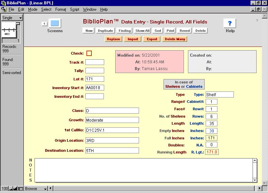The width and height of the screenshot is (268, 193).
Task: Click the Face# Row# field
Action: (211, 109)
